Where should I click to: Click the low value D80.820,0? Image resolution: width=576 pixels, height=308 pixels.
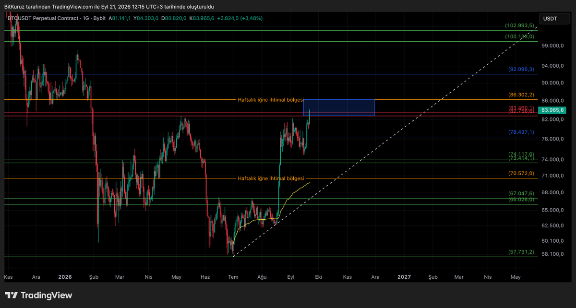coord(173,18)
